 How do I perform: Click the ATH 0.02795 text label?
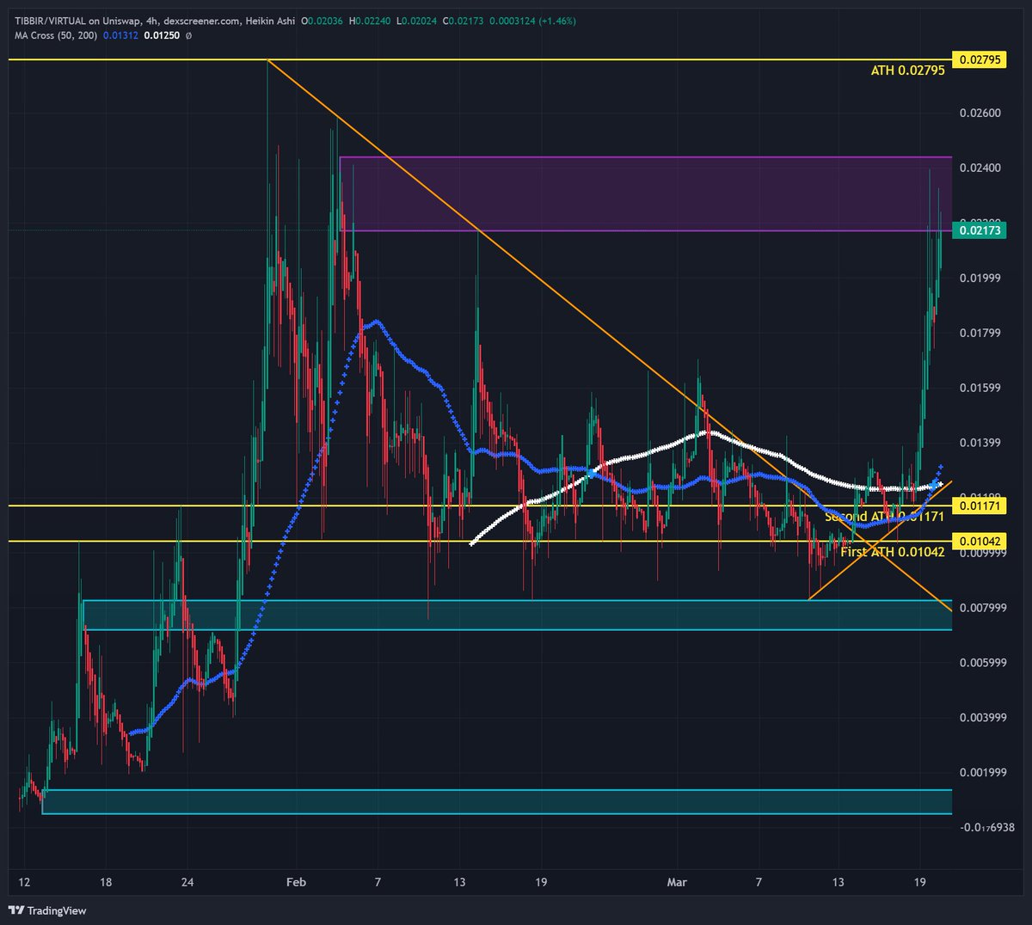pyautogui.click(x=907, y=70)
